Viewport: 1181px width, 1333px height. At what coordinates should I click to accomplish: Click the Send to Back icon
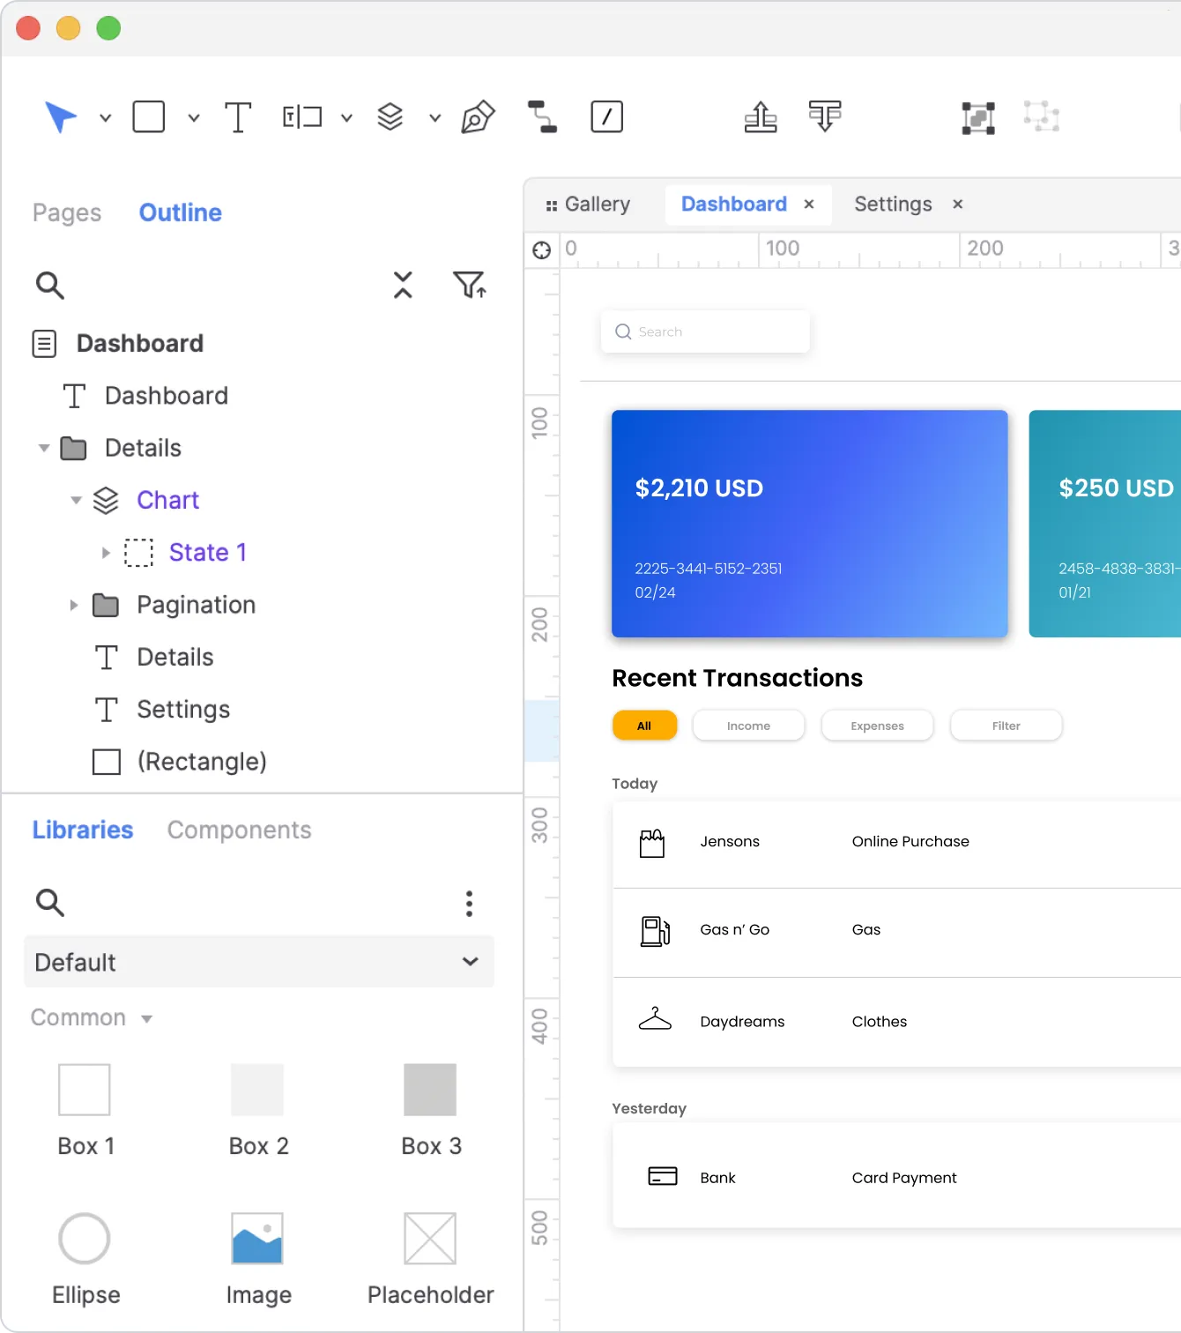pos(825,116)
